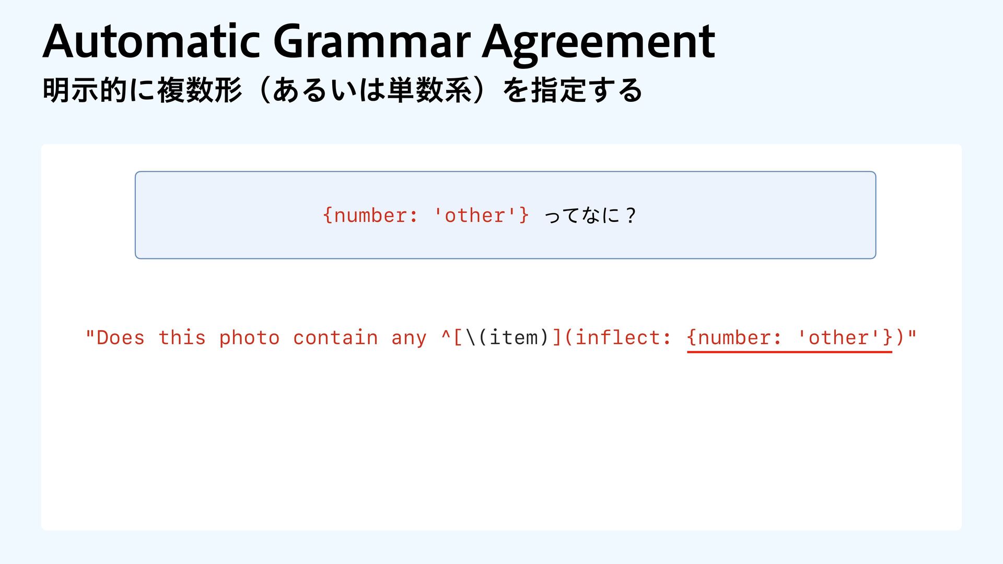The image size is (1003, 564).
Task: Click the word "Does" in the code string
Action: pyautogui.click(x=121, y=338)
